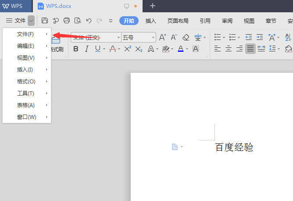Toggle text highlight ab marker

click(x=166, y=49)
